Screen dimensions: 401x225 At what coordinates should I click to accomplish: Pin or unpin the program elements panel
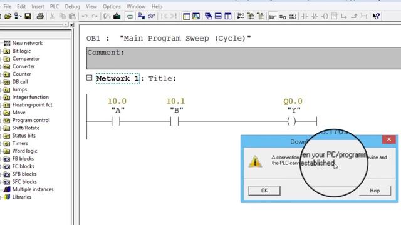66,25
